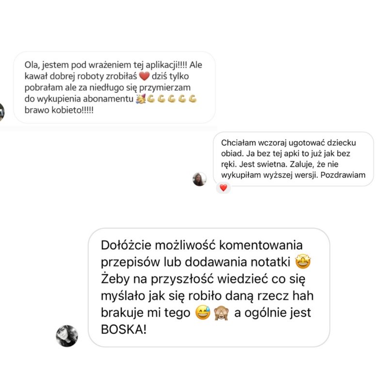Click the last flexed biceps emoji
Image resolution: width=388 pixels, height=388 pixels.
(193, 99)
